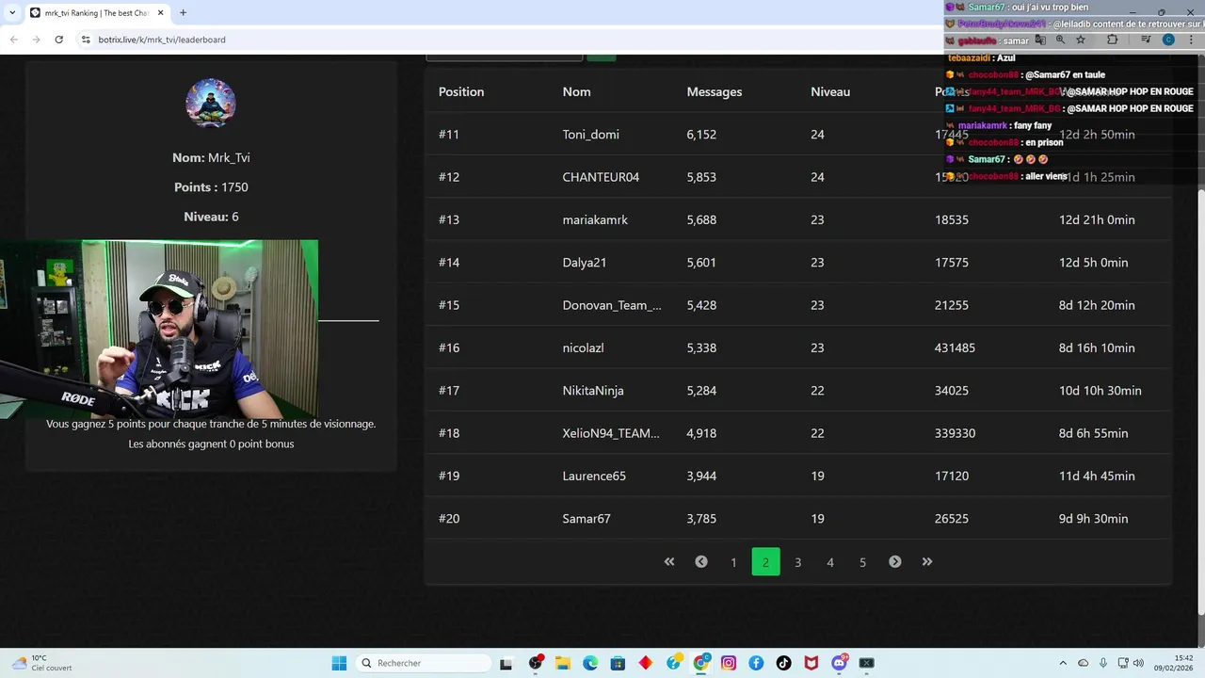Viewport: 1205px width, 678px height.
Task: Open the tab search dropdown arrow
Action: [x=12, y=13]
